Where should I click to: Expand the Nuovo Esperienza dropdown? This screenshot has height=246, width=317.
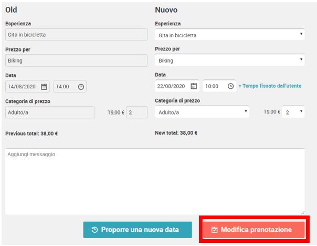[x=230, y=35]
